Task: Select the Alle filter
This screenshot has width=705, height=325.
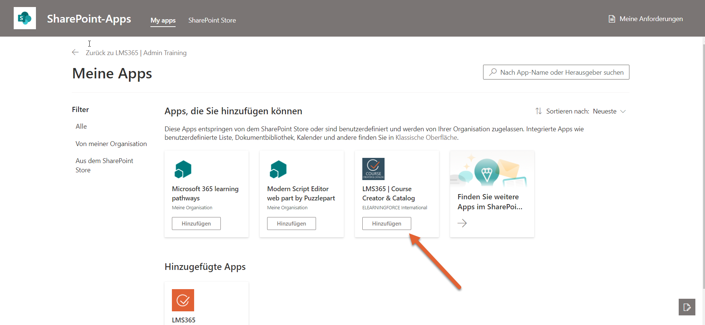Action: pyautogui.click(x=81, y=126)
